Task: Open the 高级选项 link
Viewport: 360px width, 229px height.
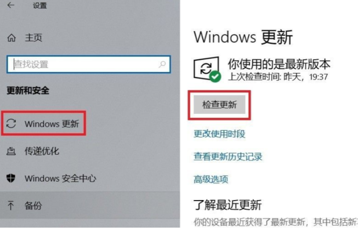Action: (211, 179)
